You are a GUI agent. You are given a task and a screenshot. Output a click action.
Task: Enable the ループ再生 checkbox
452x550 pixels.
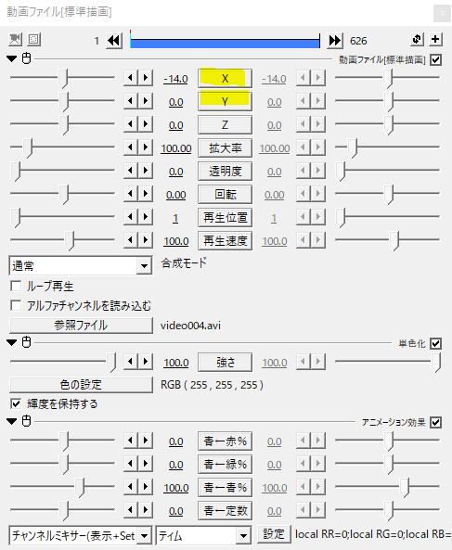tap(16, 286)
